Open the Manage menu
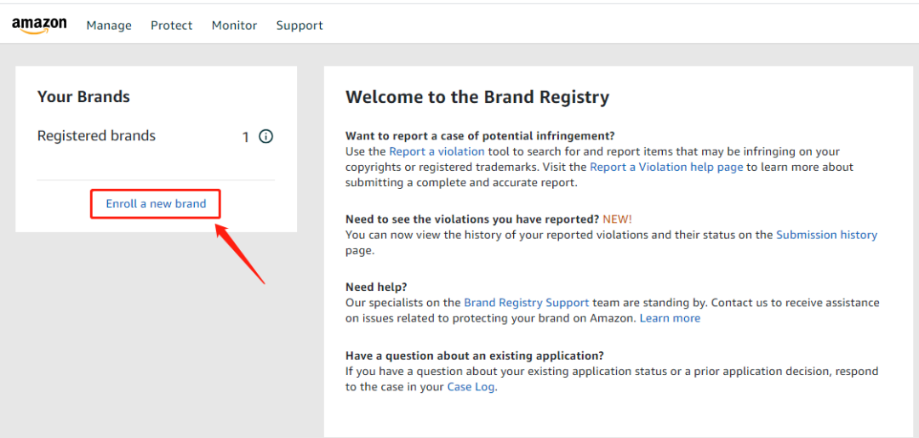Screen dimensions: 919x438 click(109, 26)
